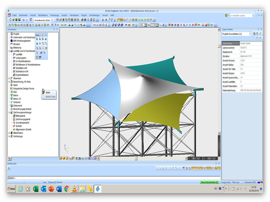Select Lastgruppen in the menu tree
The image size is (270, 202).
point(21,58)
